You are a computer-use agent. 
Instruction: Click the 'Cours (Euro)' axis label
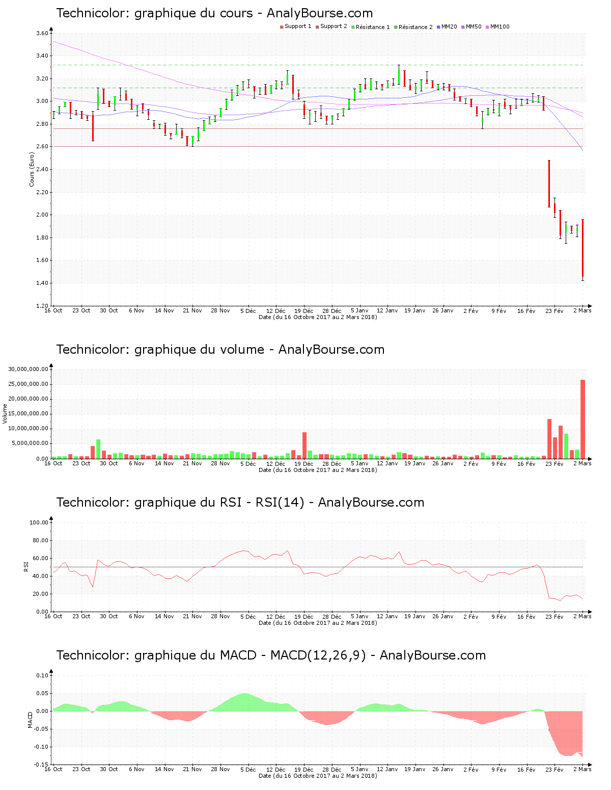[32, 169]
